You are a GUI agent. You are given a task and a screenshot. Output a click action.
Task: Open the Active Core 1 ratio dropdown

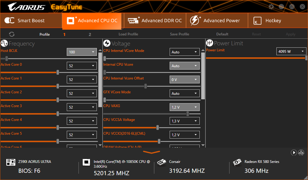(x=82, y=79)
